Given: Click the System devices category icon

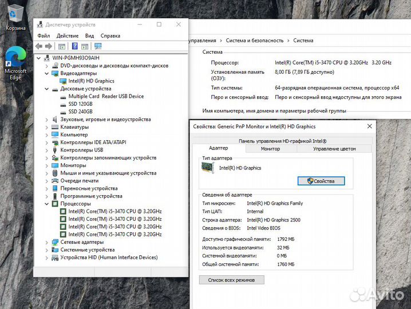Looking at the screenshot, I should [55, 249].
